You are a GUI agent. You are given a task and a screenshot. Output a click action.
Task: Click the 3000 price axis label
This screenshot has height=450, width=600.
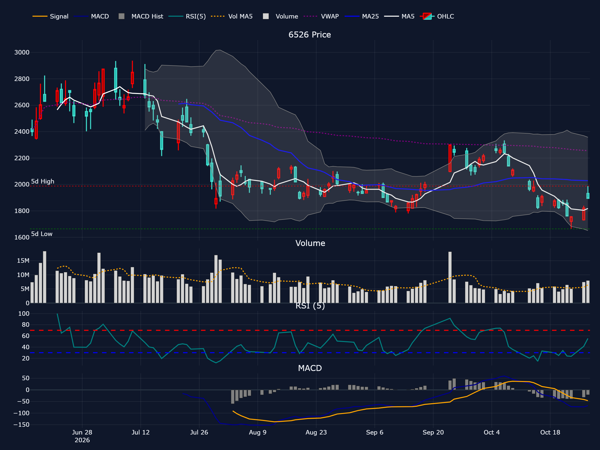click(x=22, y=52)
